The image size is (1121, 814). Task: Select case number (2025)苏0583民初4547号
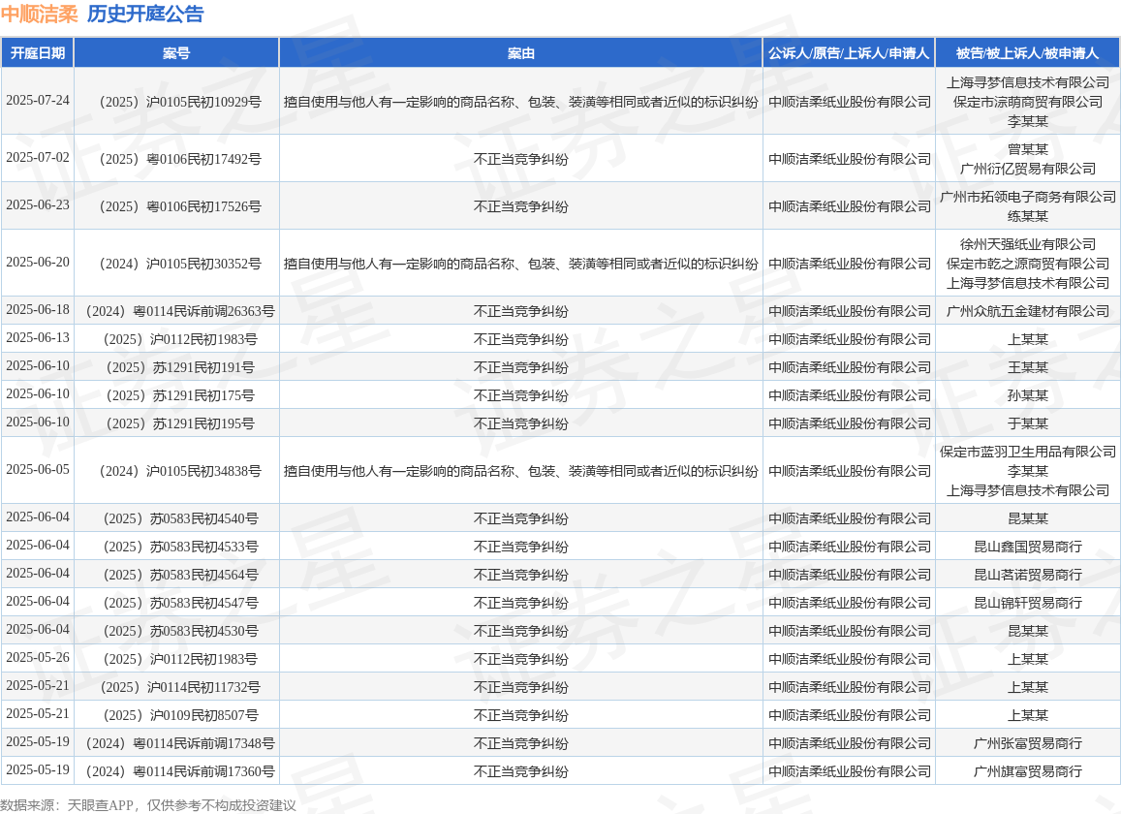176,603
